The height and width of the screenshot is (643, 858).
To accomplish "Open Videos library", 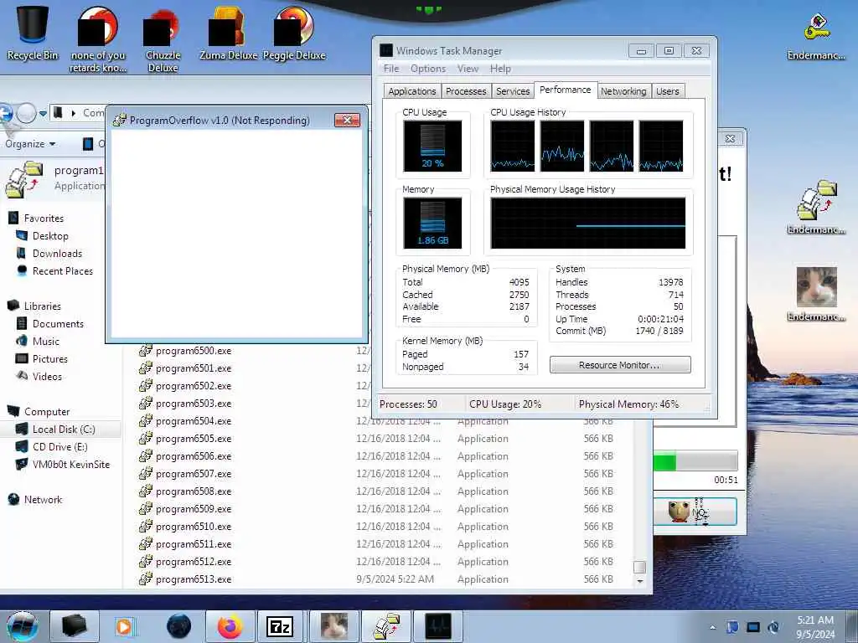I will click(x=47, y=376).
